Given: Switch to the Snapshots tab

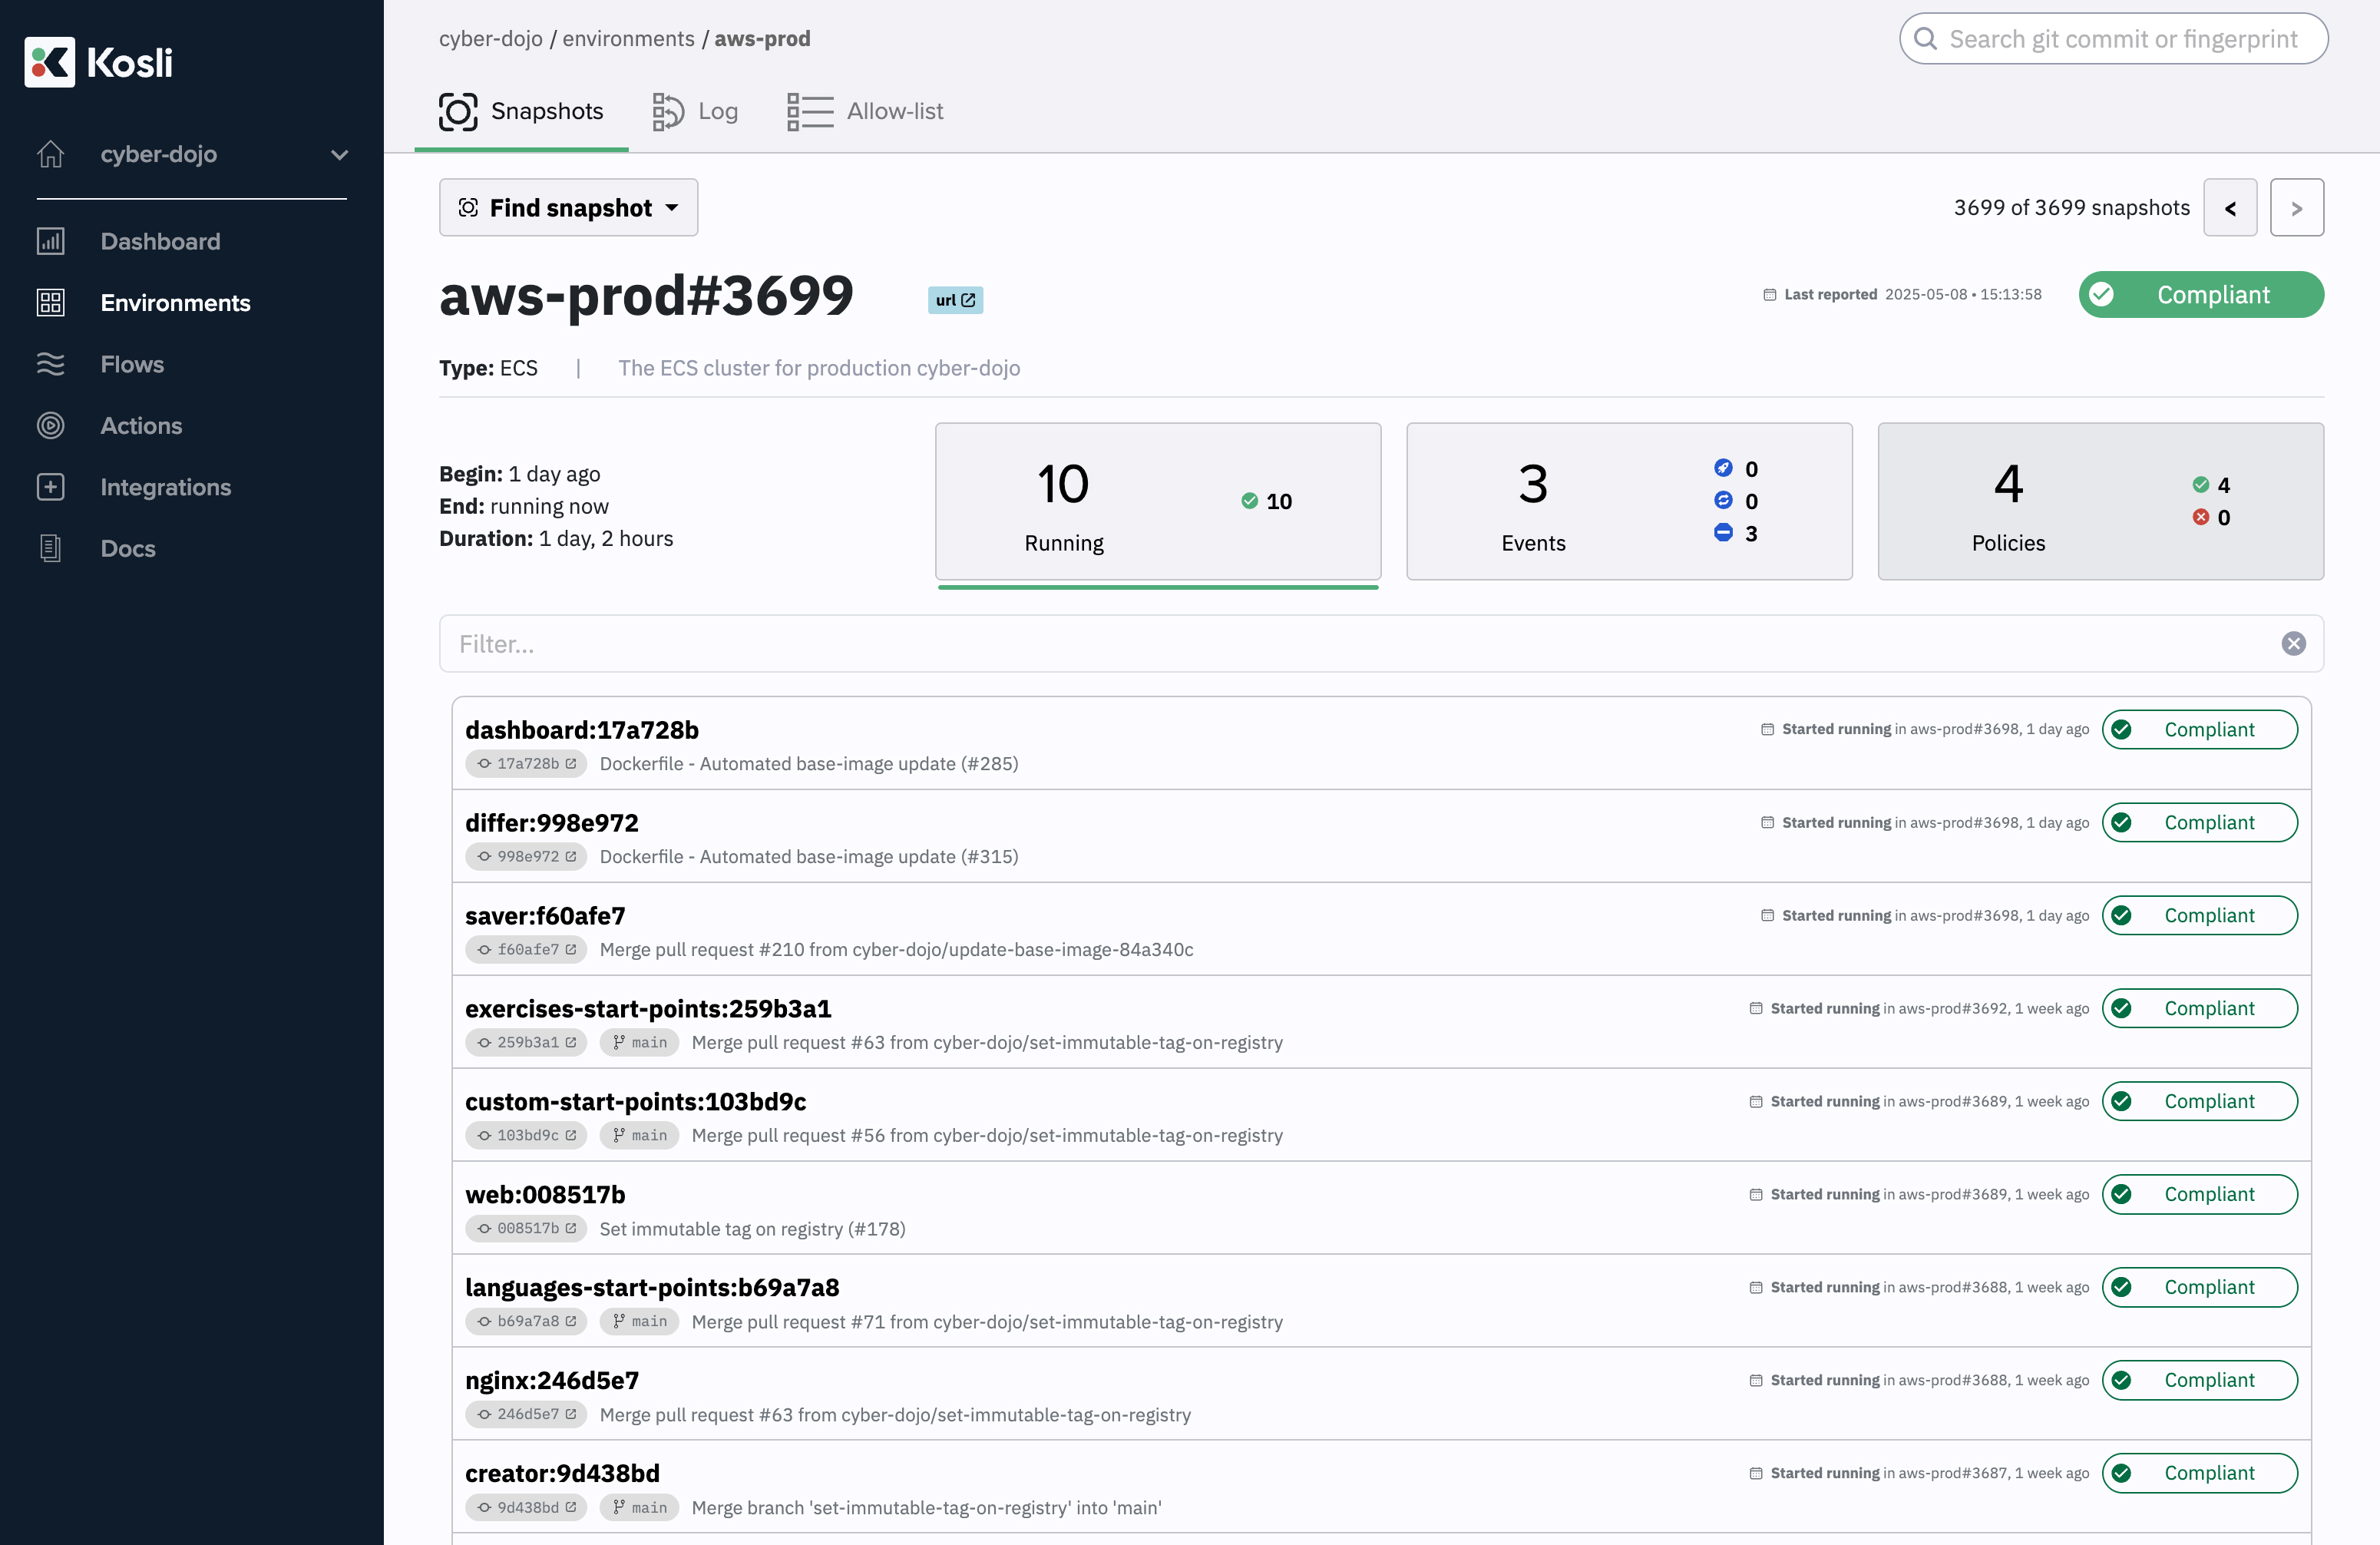Looking at the screenshot, I should coord(521,111).
